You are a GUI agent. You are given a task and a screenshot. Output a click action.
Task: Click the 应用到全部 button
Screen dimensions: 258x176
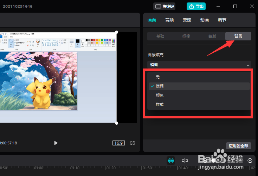(x=239, y=146)
